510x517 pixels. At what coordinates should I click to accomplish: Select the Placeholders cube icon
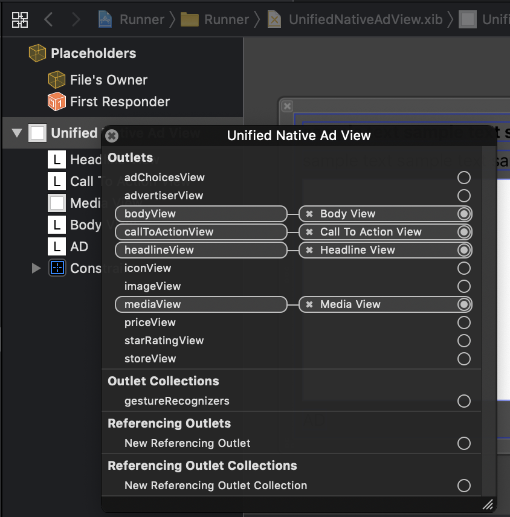pos(37,53)
